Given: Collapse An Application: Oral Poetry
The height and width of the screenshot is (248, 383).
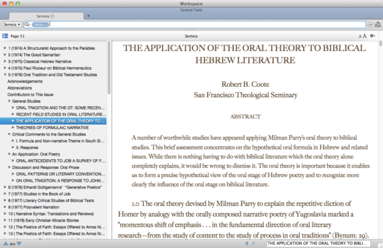Looking at the screenshot, I should [x=9, y=154].
